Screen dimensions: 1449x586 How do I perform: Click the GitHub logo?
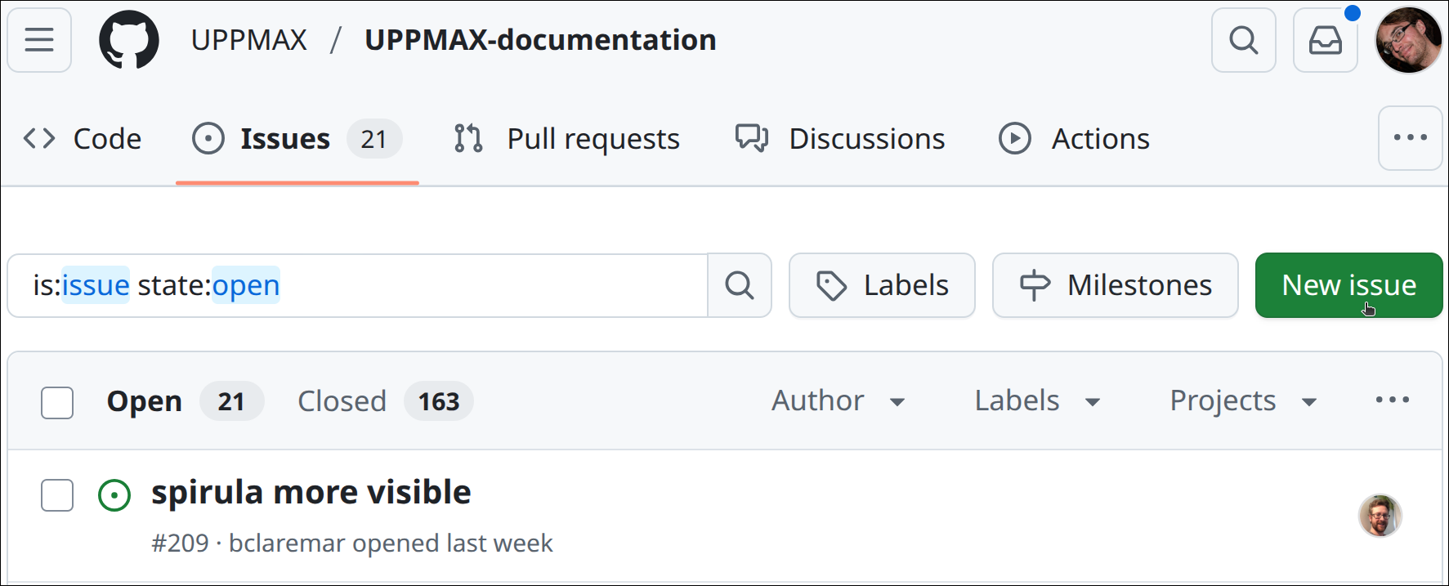[128, 39]
